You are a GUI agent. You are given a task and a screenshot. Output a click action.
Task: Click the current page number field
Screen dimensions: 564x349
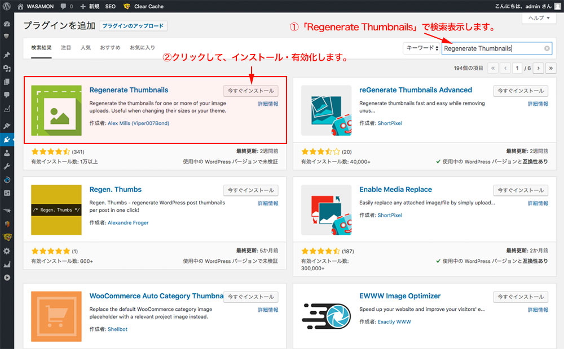[517, 68]
